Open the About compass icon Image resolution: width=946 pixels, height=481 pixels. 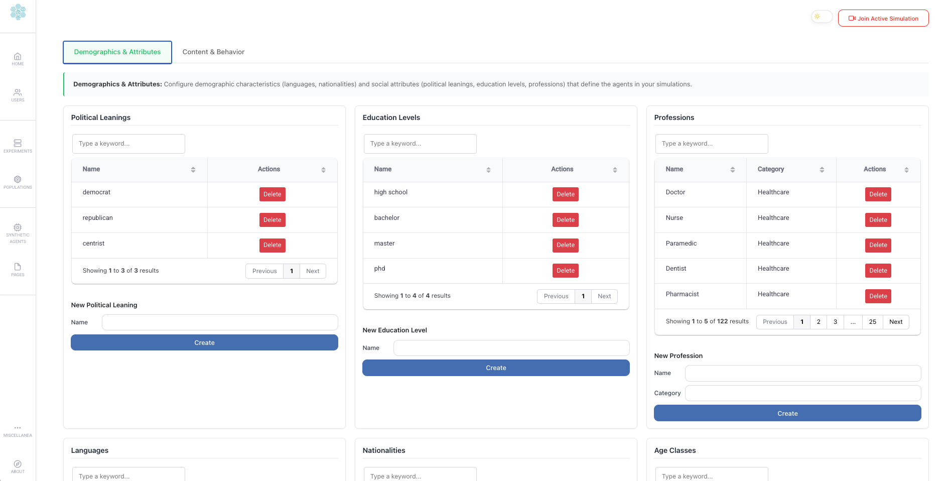pyautogui.click(x=18, y=466)
